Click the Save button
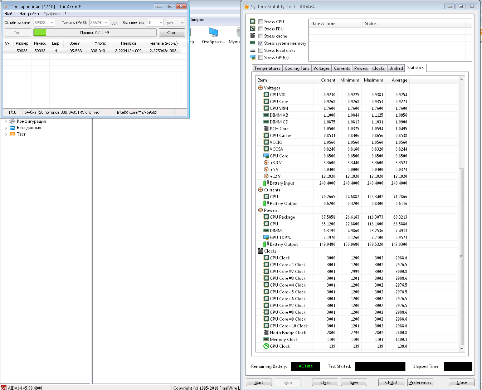 pyautogui.click(x=354, y=382)
